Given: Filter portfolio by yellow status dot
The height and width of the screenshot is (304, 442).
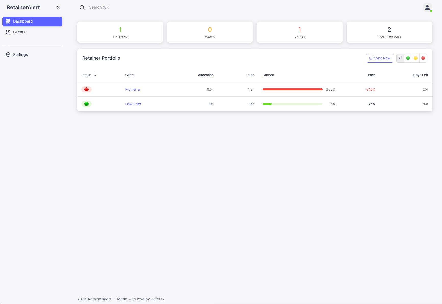Looking at the screenshot, I should point(415,58).
